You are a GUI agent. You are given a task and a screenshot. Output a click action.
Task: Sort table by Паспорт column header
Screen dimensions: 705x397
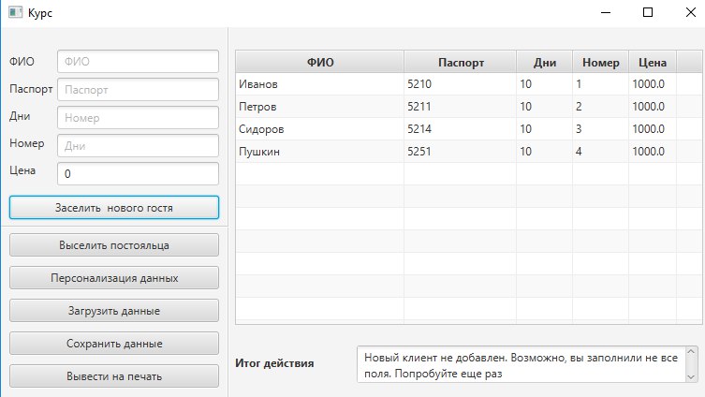point(461,62)
